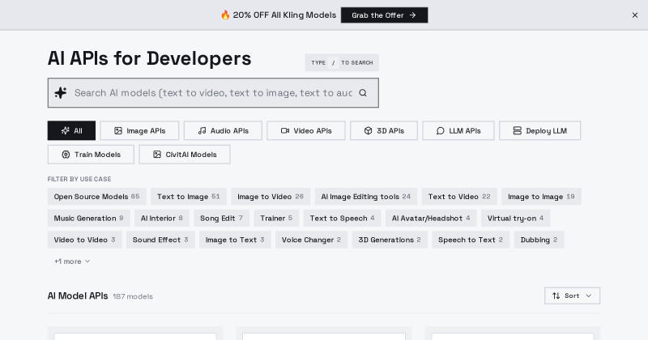Select the Video to Video filter
This screenshot has width=648, height=340.
[x=85, y=240]
